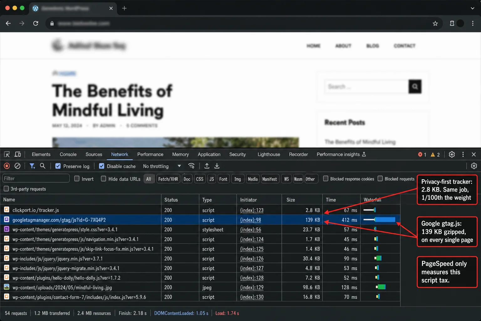Click the website Search field

(x=367, y=87)
